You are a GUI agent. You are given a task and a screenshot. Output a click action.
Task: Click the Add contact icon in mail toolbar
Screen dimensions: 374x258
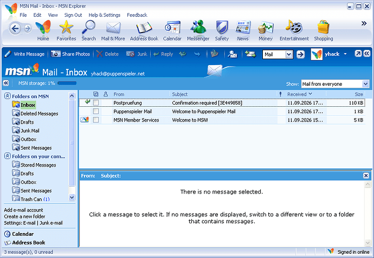coord(233,54)
